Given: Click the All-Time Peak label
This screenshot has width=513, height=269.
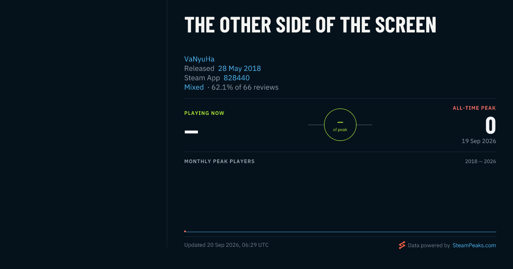Looking at the screenshot, I should (475, 108).
